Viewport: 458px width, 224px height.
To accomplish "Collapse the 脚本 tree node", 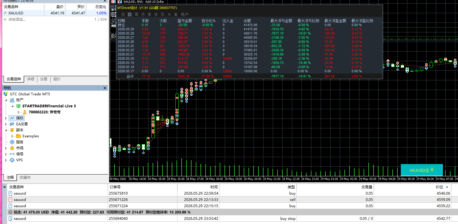I will point(6,130).
